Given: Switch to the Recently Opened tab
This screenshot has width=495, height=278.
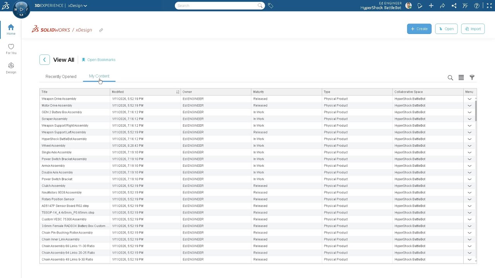Looking at the screenshot, I should (x=61, y=76).
